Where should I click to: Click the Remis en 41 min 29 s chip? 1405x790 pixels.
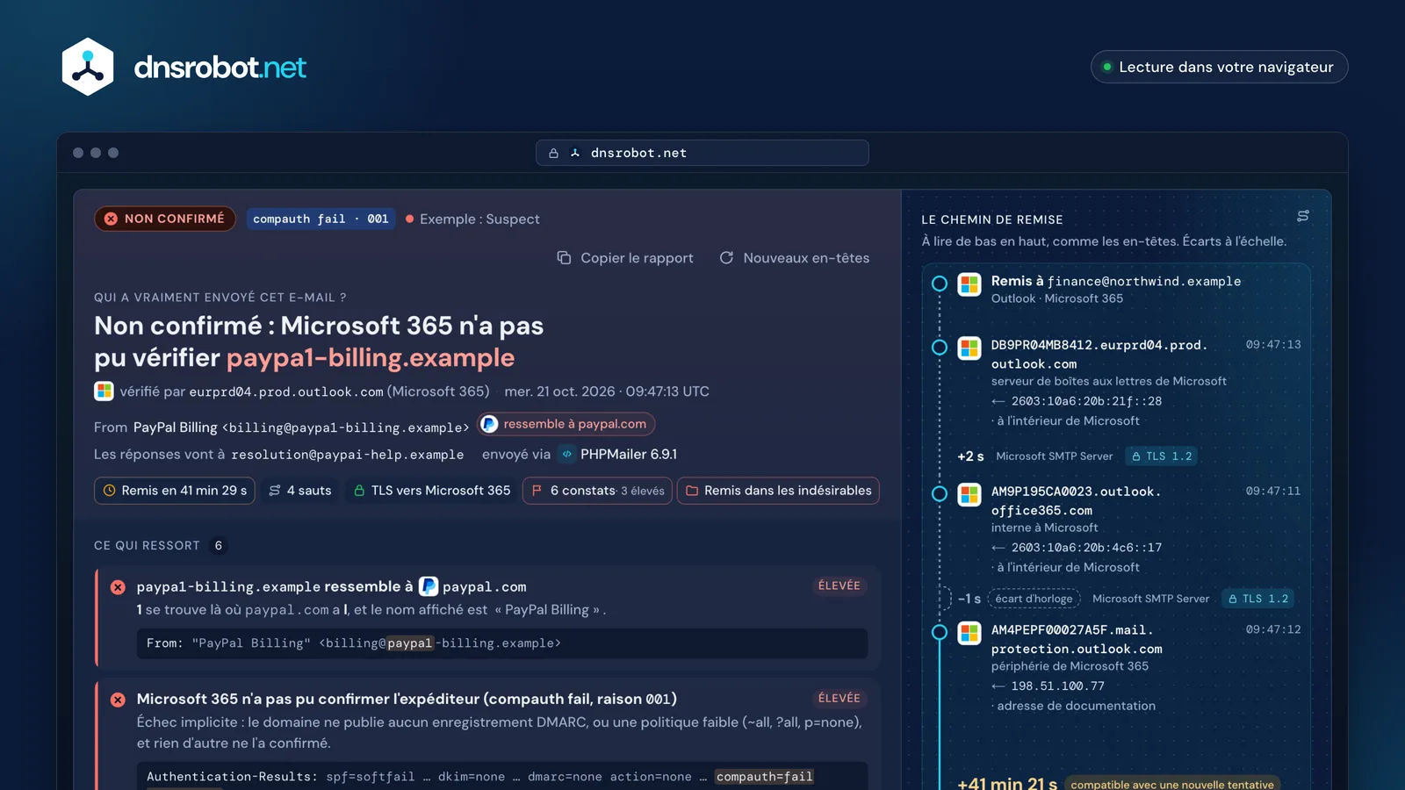point(175,491)
